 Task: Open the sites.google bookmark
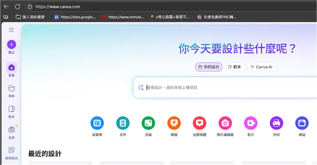pos(75,17)
